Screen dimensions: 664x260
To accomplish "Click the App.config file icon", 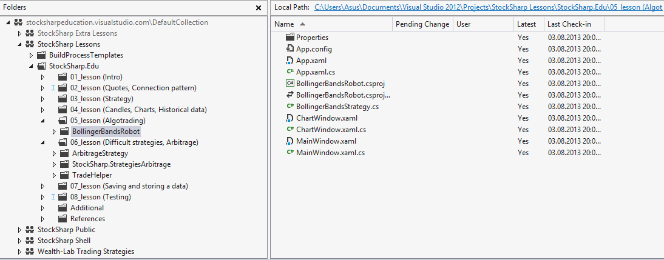I will click(290, 48).
